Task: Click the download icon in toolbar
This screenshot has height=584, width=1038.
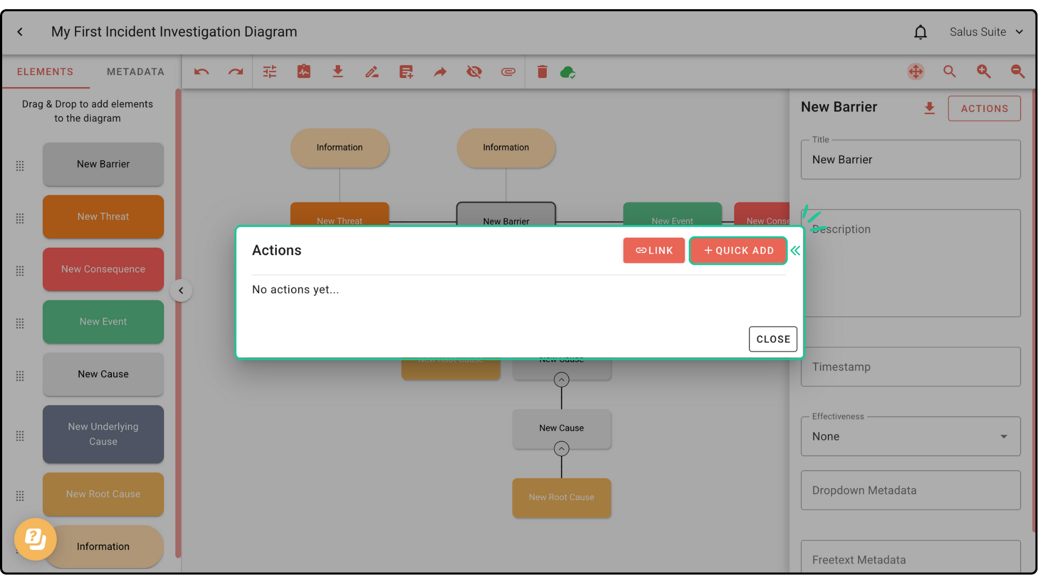Action: pos(337,72)
